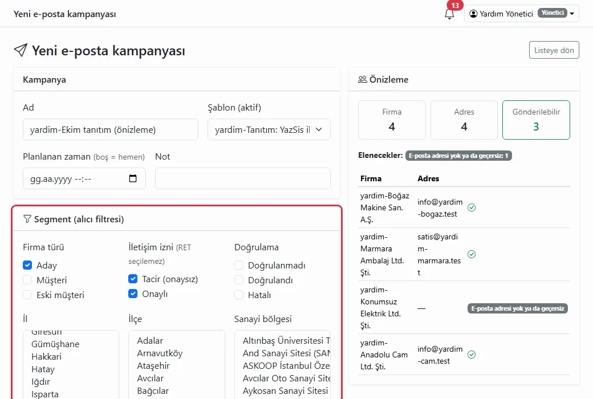
Task: Click the green check beside info@yardim-cam.test
Action: tap(472, 355)
